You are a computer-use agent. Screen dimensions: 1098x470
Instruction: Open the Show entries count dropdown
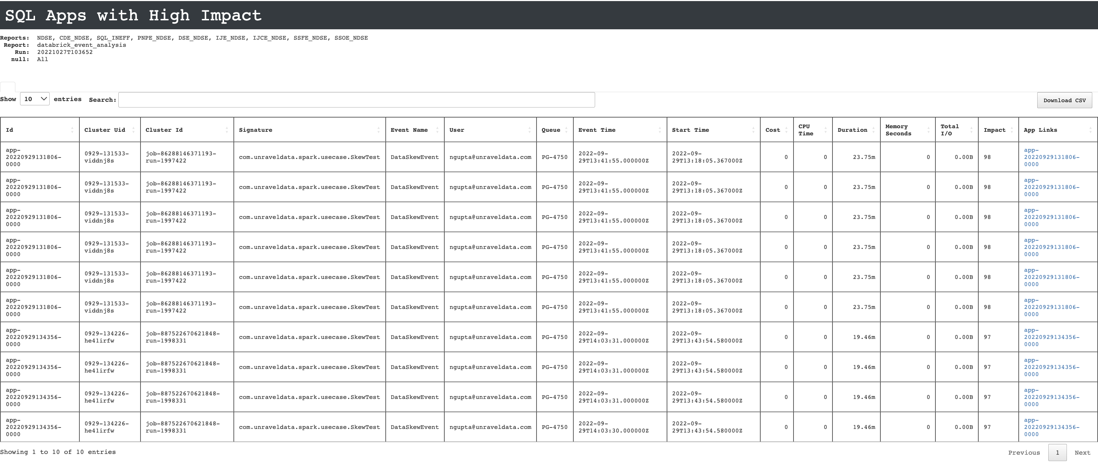pos(35,99)
